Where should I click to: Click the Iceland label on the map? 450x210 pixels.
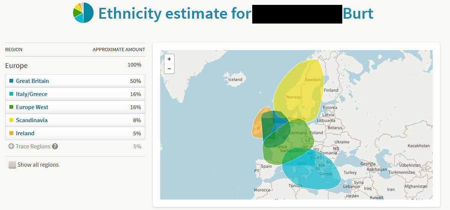click(x=235, y=80)
